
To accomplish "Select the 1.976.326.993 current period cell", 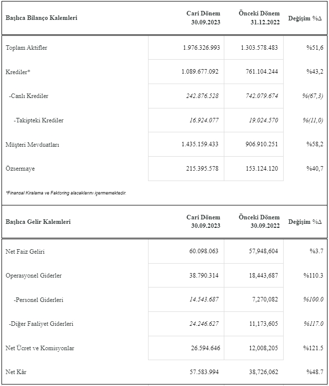I will click(x=201, y=48).
